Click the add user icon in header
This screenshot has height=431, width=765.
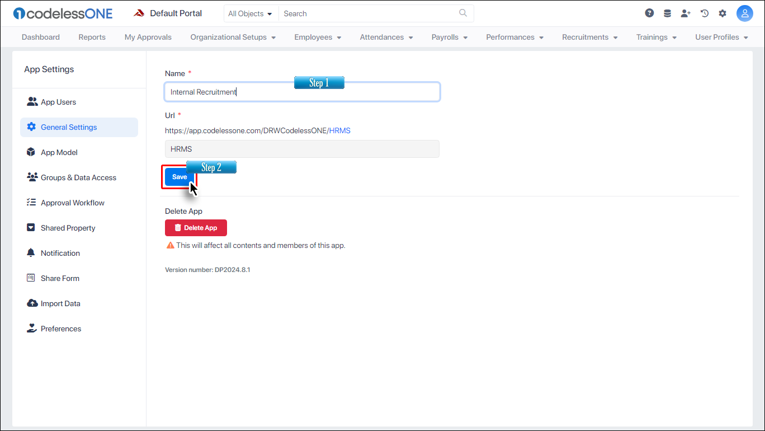(x=686, y=13)
